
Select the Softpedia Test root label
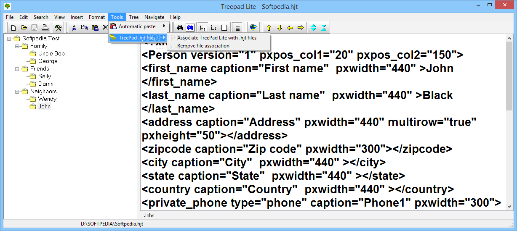click(41, 38)
